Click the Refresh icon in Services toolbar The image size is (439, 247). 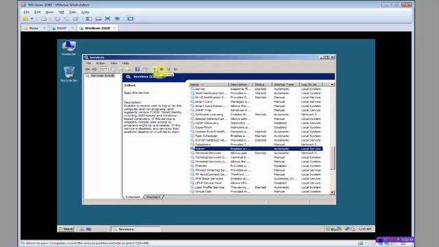click(x=121, y=69)
